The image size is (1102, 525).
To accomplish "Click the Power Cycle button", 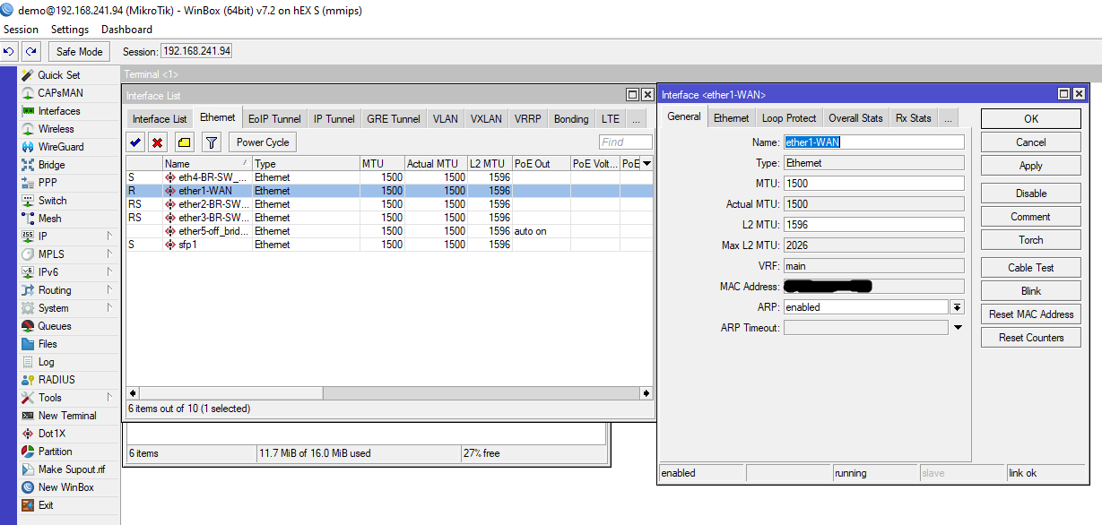I will coord(262,142).
